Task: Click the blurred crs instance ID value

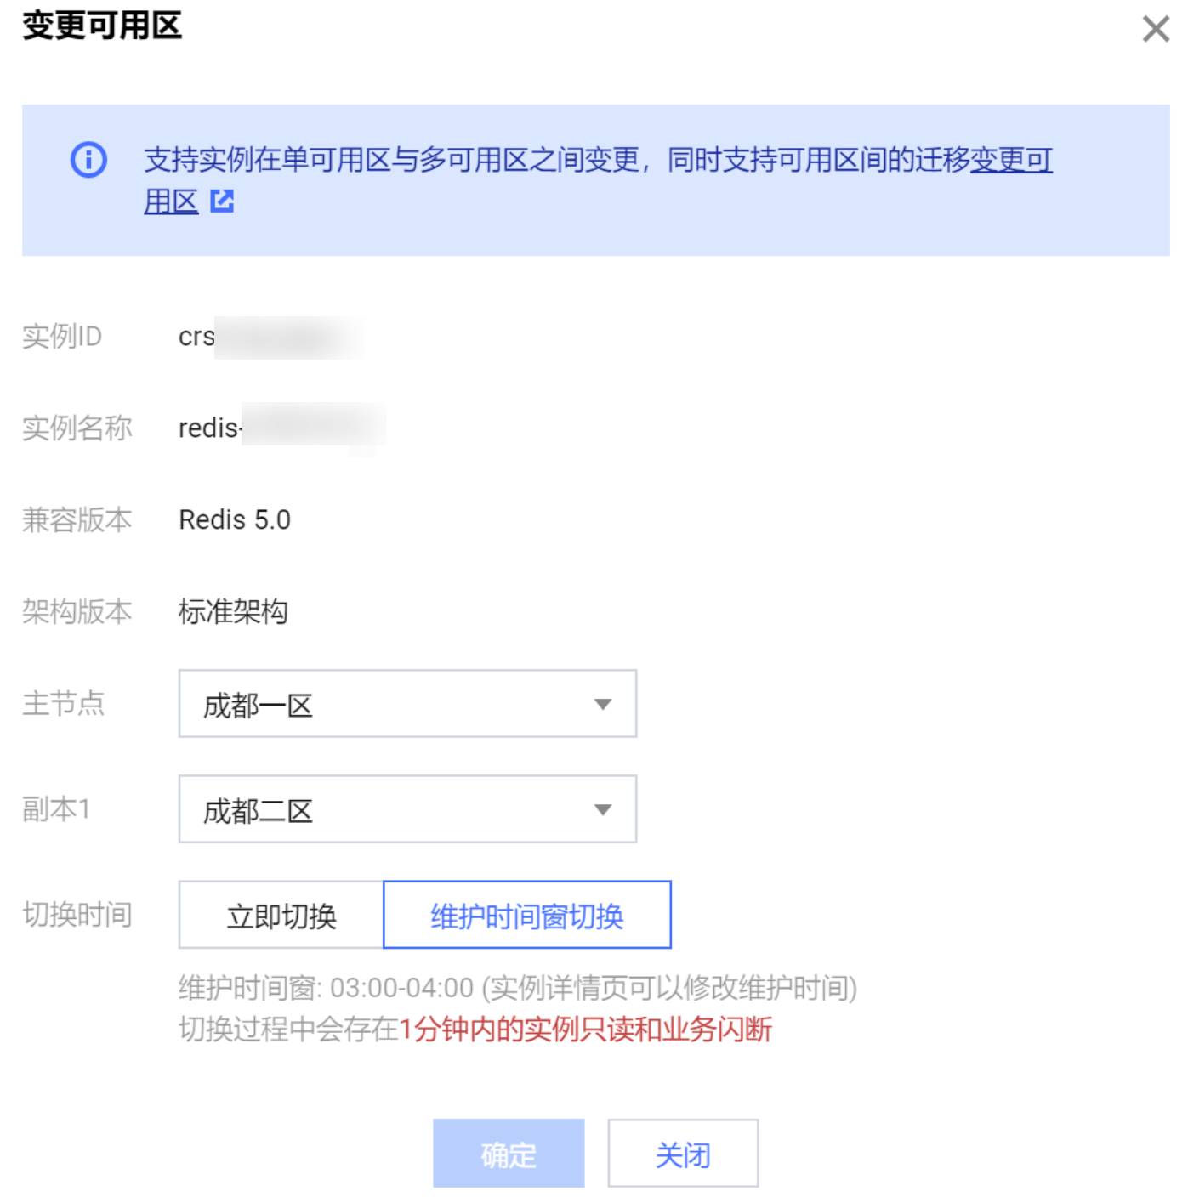Action: click(x=270, y=338)
